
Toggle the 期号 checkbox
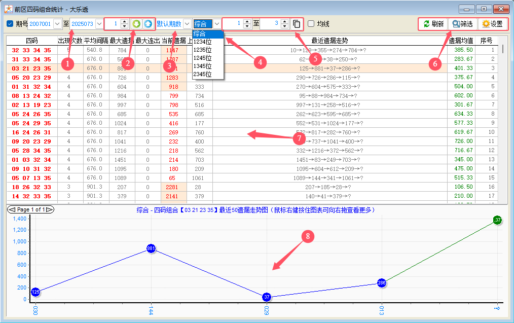click(10, 24)
